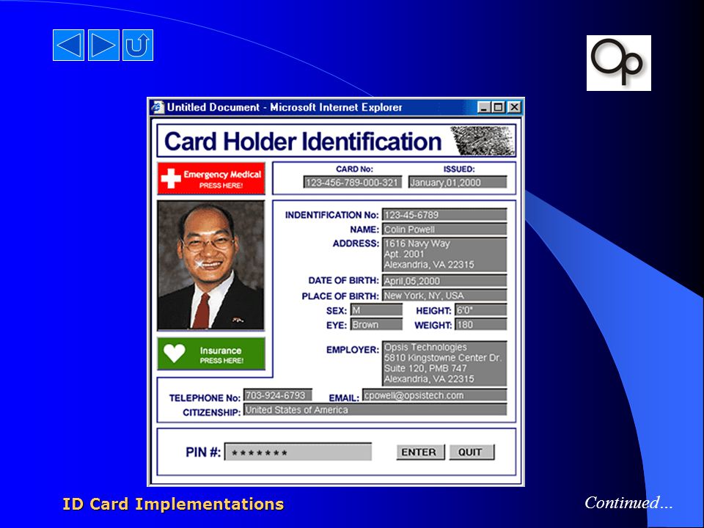The height and width of the screenshot is (528, 704).
Task: Click the 'TELEPHONE No:' label
Action: pos(205,397)
